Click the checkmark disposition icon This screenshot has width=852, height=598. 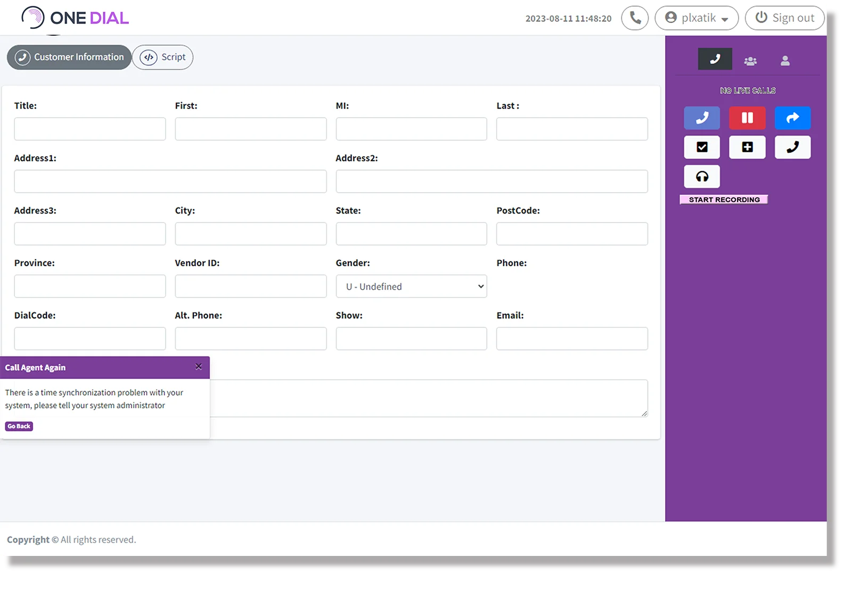click(x=702, y=148)
